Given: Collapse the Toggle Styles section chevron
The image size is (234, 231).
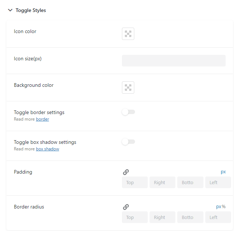Looking at the screenshot, I should pyautogui.click(x=10, y=10).
